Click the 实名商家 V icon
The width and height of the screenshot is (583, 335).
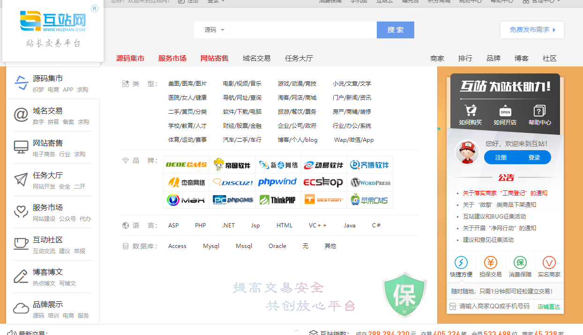tap(549, 262)
